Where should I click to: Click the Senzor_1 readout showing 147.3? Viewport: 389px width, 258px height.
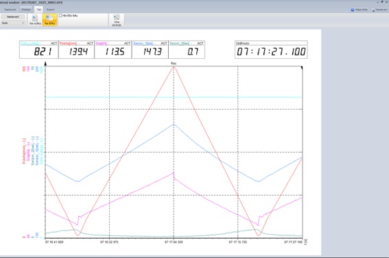pyautogui.click(x=150, y=50)
